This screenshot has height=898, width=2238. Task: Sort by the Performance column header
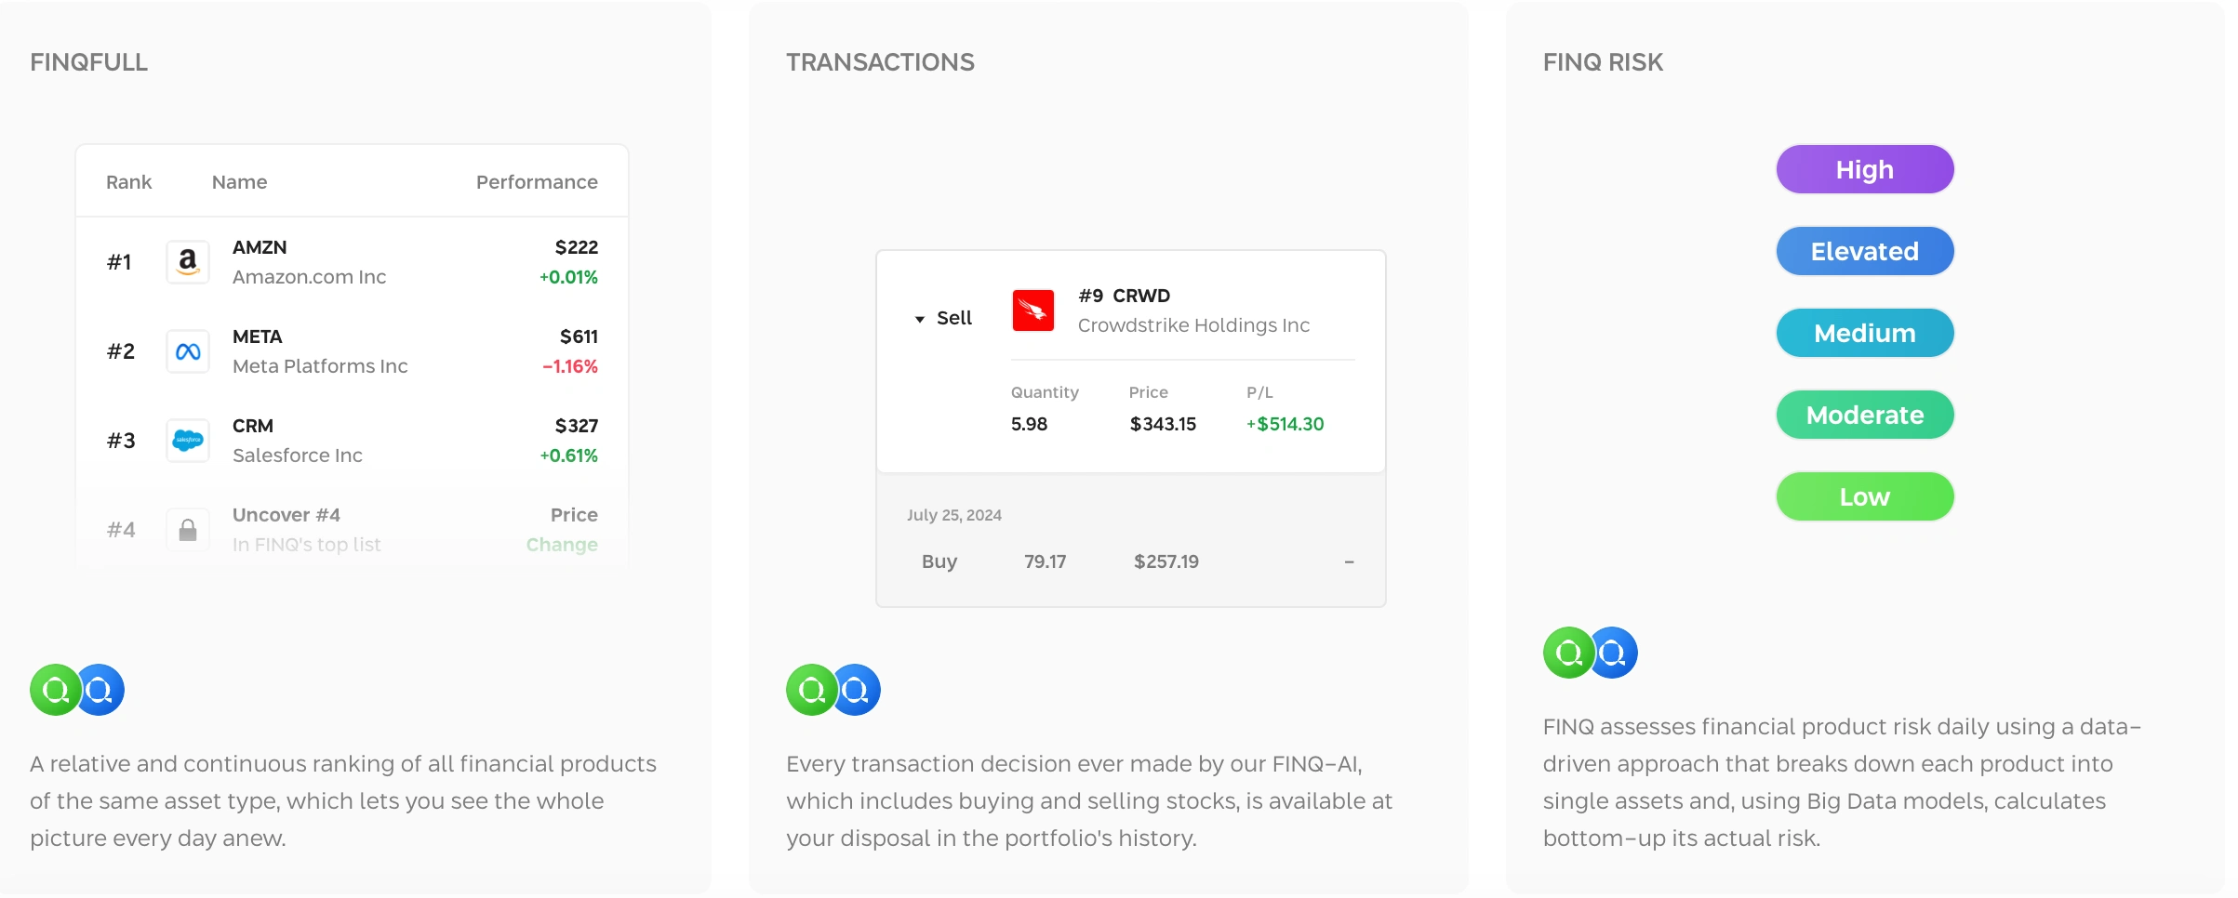(537, 182)
